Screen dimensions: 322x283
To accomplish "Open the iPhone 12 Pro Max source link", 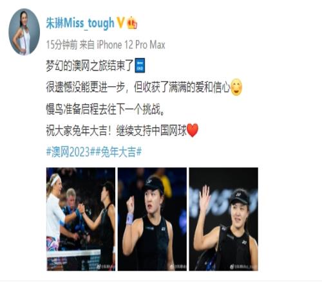I will pos(131,45).
